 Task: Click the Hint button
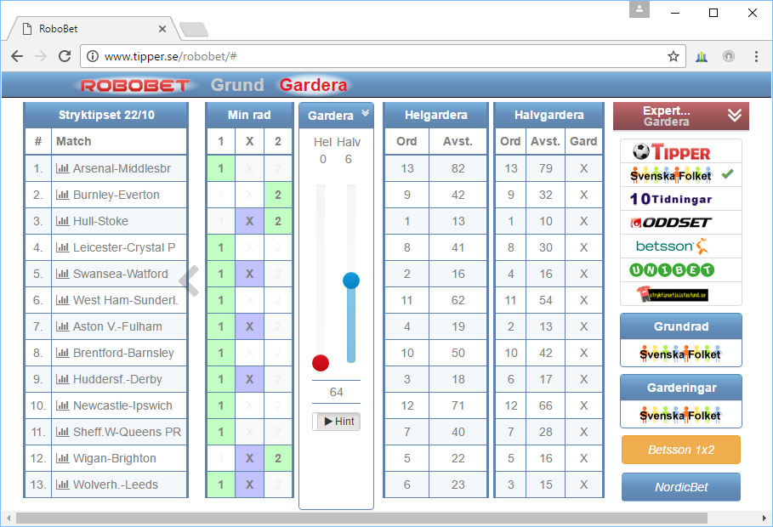[x=337, y=422]
